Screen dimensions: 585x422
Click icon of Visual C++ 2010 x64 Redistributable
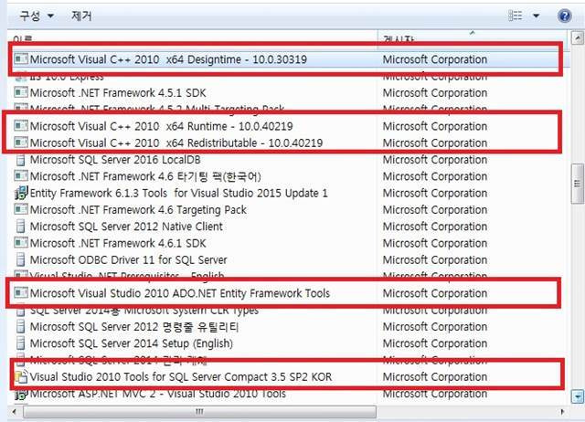pos(21,142)
